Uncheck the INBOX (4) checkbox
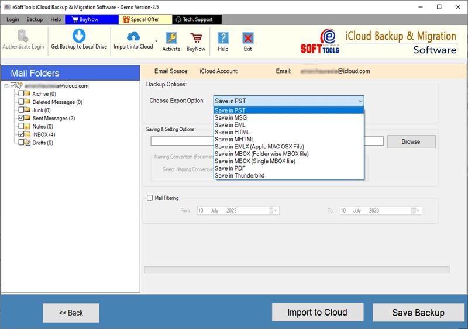 pos(21,134)
